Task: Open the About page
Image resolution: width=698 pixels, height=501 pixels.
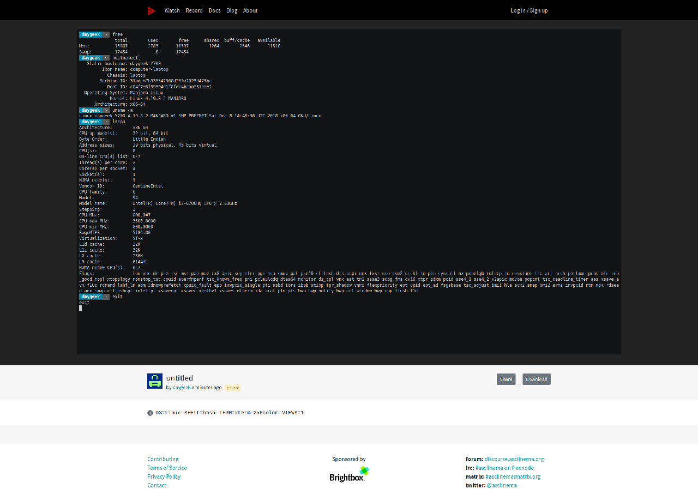Action: (250, 10)
